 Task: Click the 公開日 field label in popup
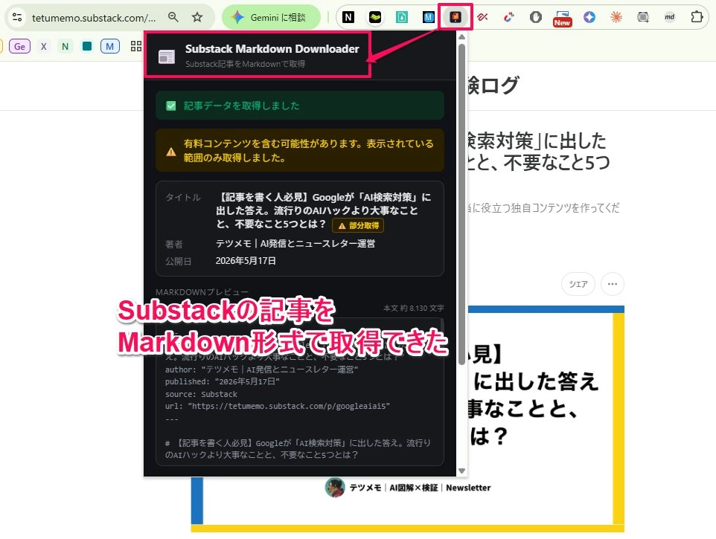click(x=178, y=261)
